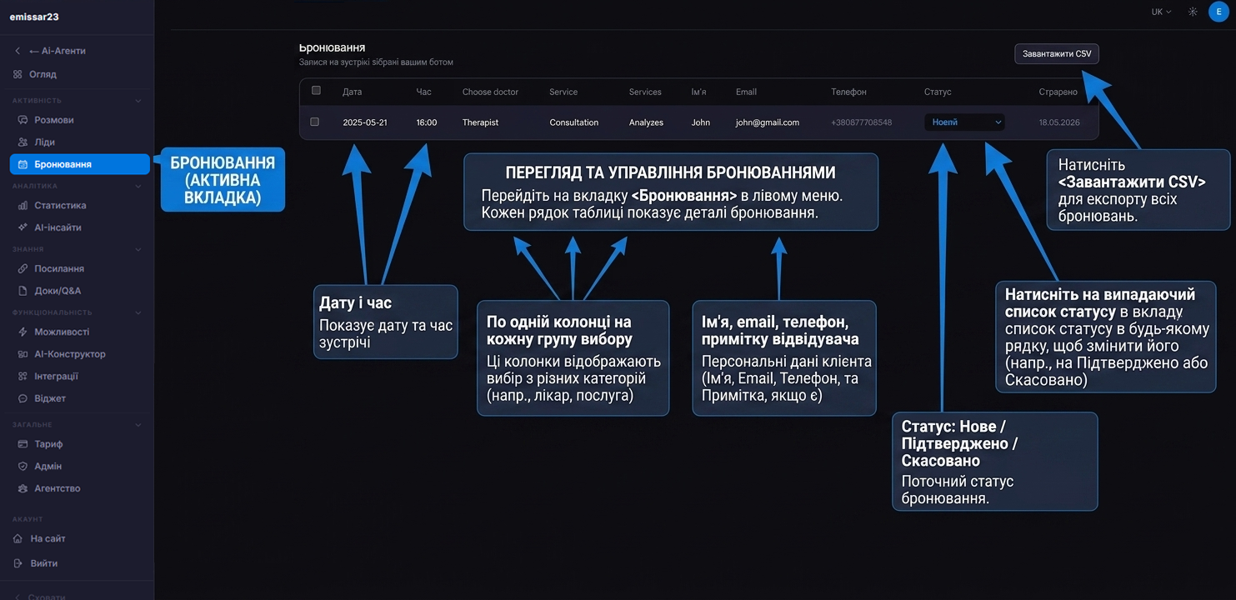Toggle the light/dark theme sun icon
This screenshot has width=1236, height=600.
pyautogui.click(x=1193, y=12)
